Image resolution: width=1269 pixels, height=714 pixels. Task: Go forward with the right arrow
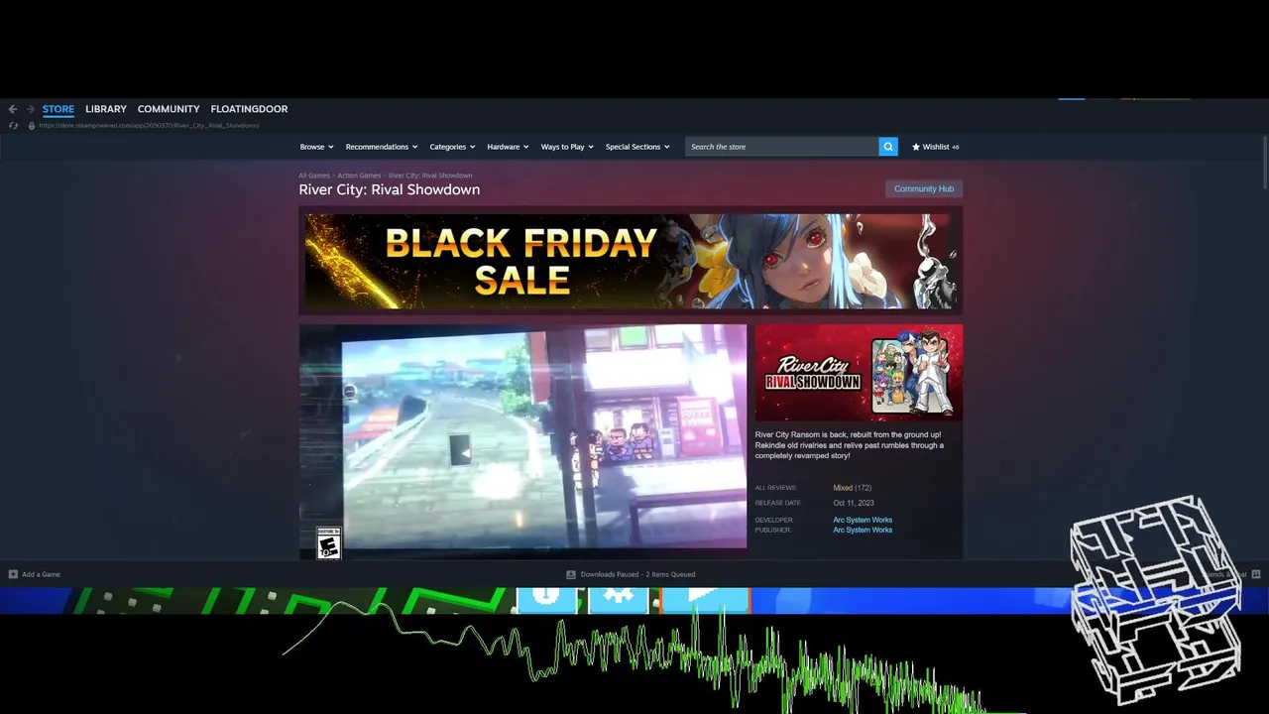[31, 109]
